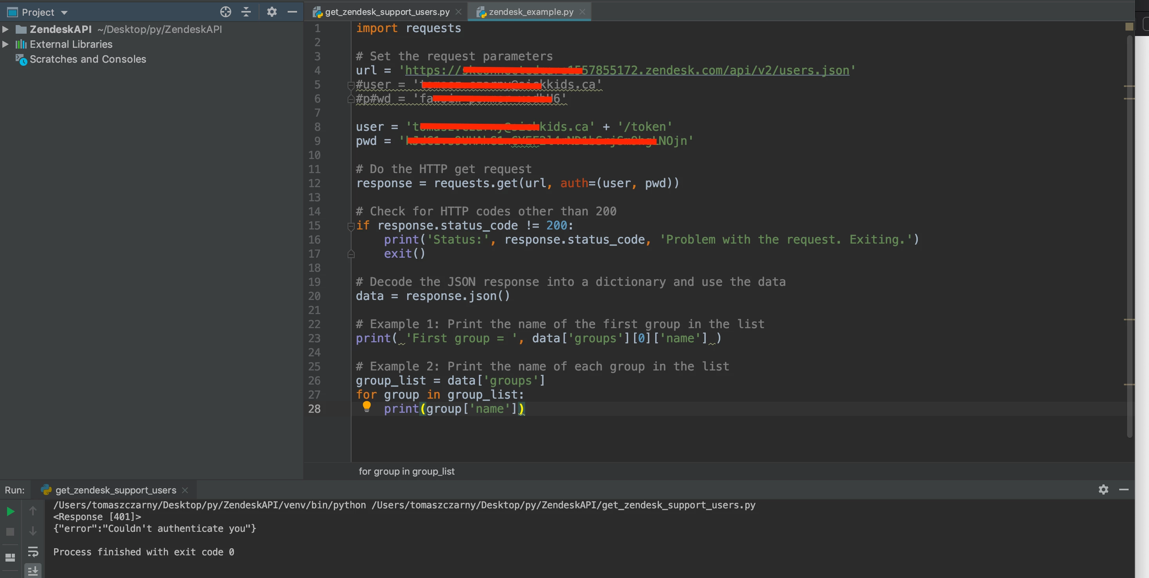The height and width of the screenshot is (578, 1149).
Task: Open the Run panel settings gear
Action: point(1103,489)
